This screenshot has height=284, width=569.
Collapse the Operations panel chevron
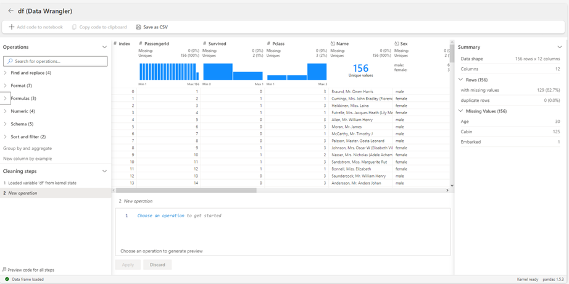(104, 47)
